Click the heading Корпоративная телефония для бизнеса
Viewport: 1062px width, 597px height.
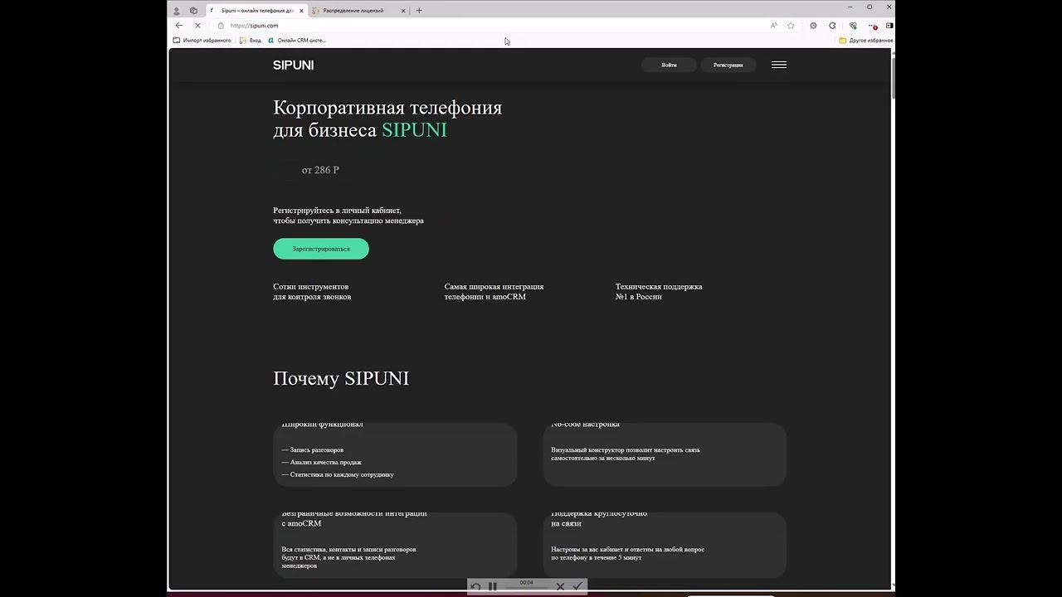[387, 119]
